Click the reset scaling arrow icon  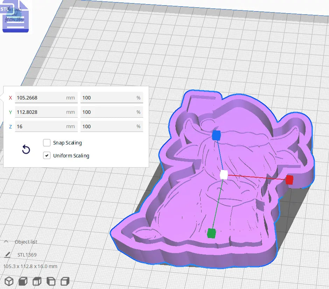(26, 149)
